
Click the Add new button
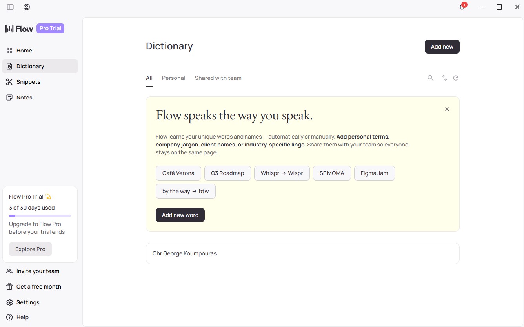(442, 47)
